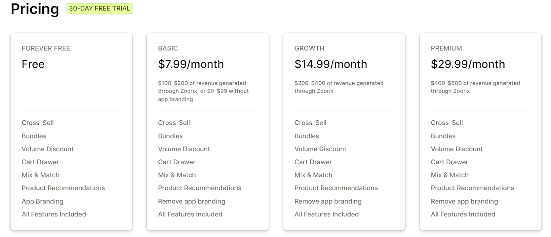Click Product Recommendations in Growth plan

(336, 188)
